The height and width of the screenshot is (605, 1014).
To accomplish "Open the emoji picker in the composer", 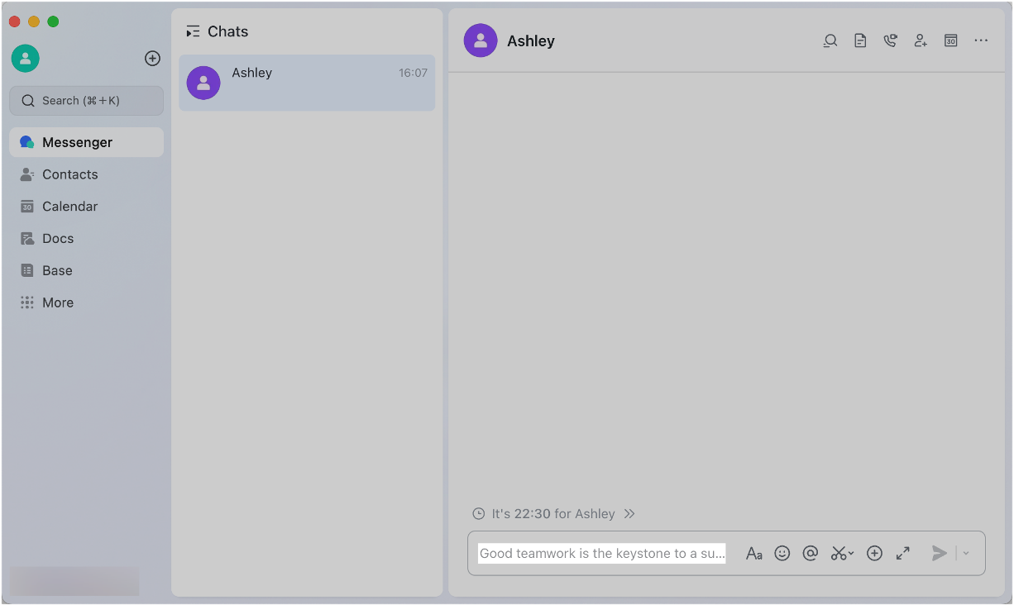I will pos(782,553).
